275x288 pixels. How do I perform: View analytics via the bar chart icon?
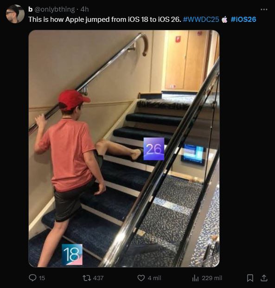[195, 278]
